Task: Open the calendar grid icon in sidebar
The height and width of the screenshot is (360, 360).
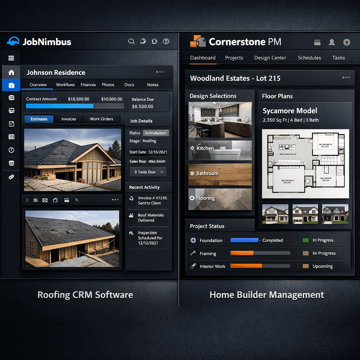Action: pos(11,137)
